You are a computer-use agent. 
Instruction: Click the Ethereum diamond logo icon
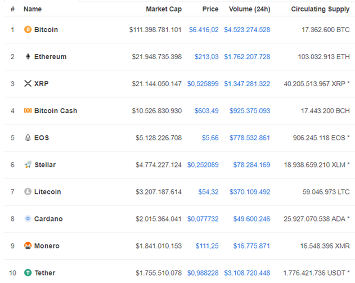click(x=28, y=56)
